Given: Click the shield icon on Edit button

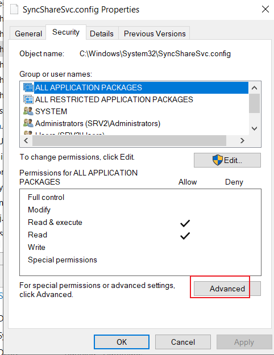Looking at the screenshot, I should [218, 160].
